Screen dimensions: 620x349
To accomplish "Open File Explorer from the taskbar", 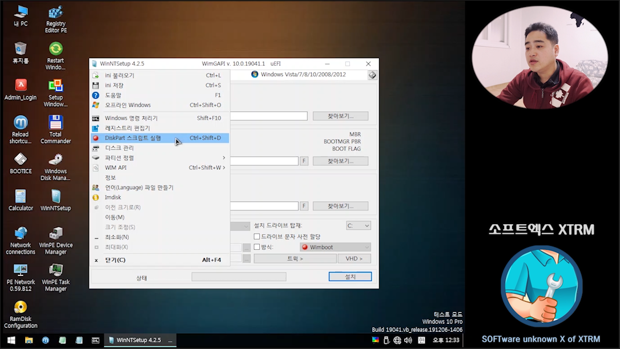I will (29, 340).
